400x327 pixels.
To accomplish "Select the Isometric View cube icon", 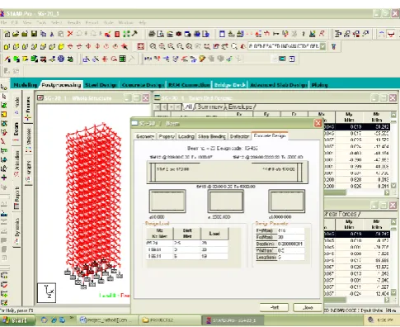I will tap(61, 46).
